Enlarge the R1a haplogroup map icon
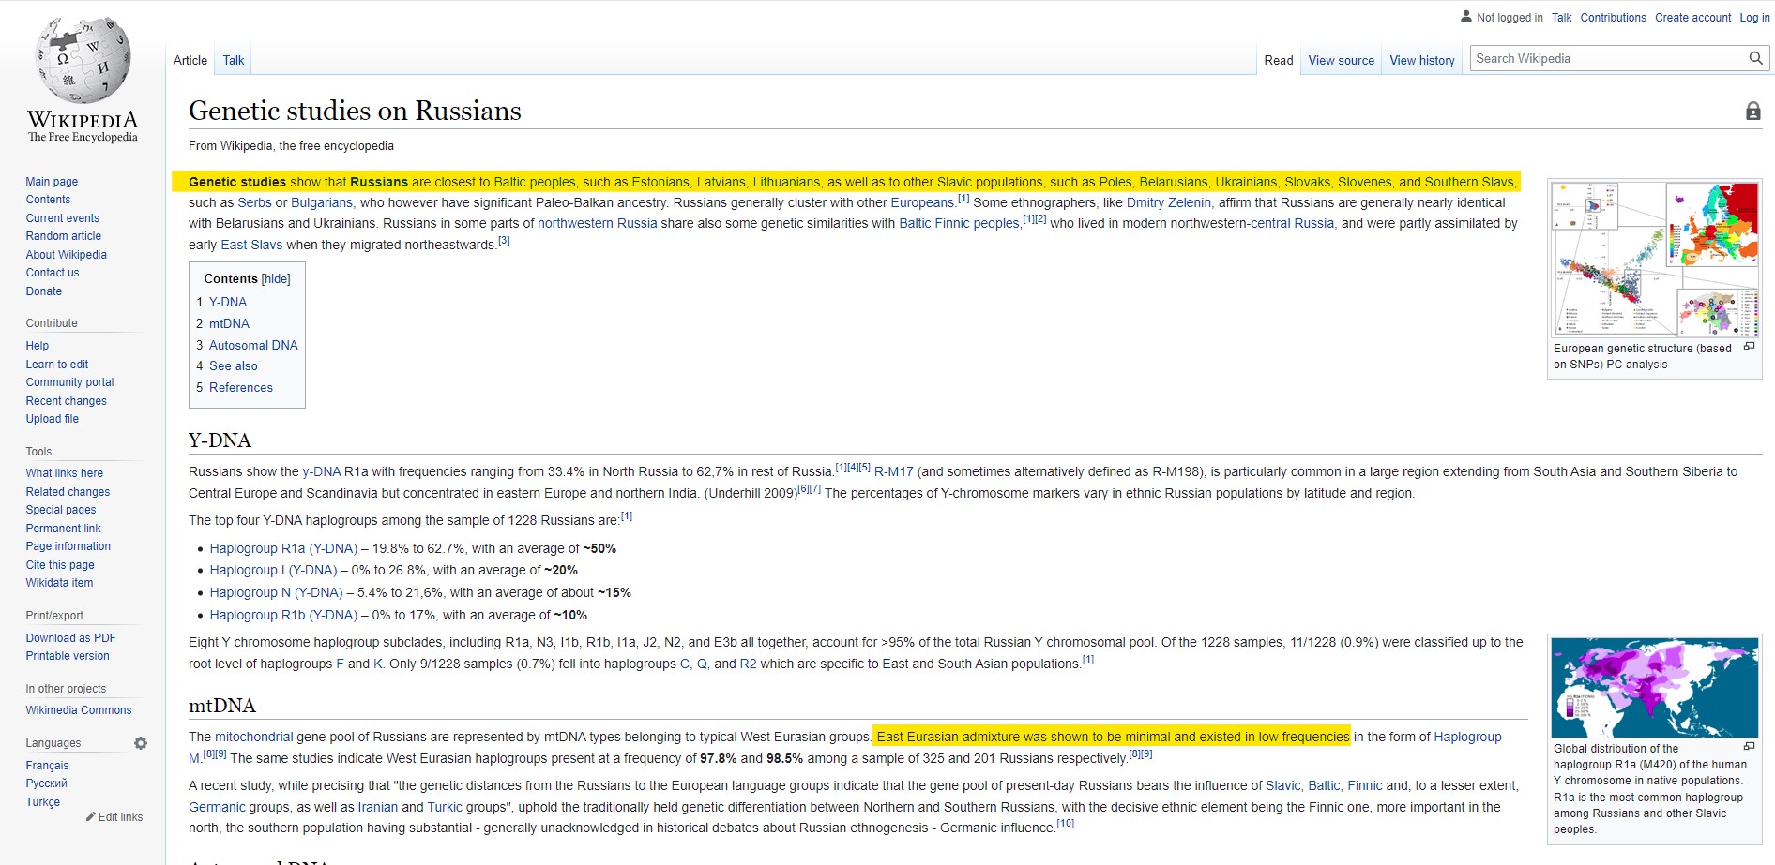The image size is (1775, 865). point(1749,747)
